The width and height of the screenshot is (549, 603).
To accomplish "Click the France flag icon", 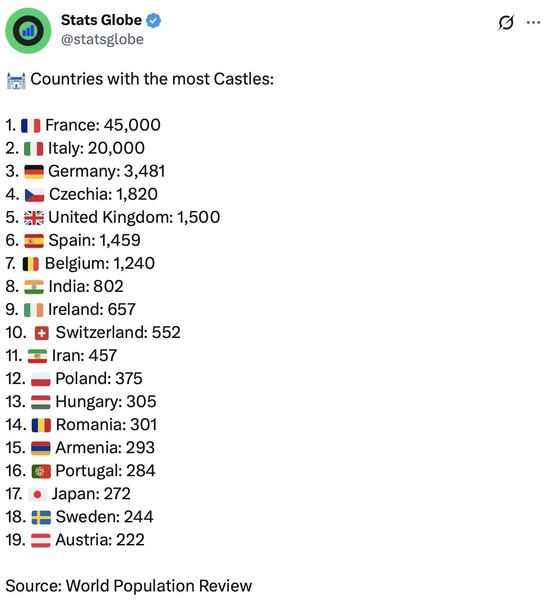I will pyautogui.click(x=31, y=126).
